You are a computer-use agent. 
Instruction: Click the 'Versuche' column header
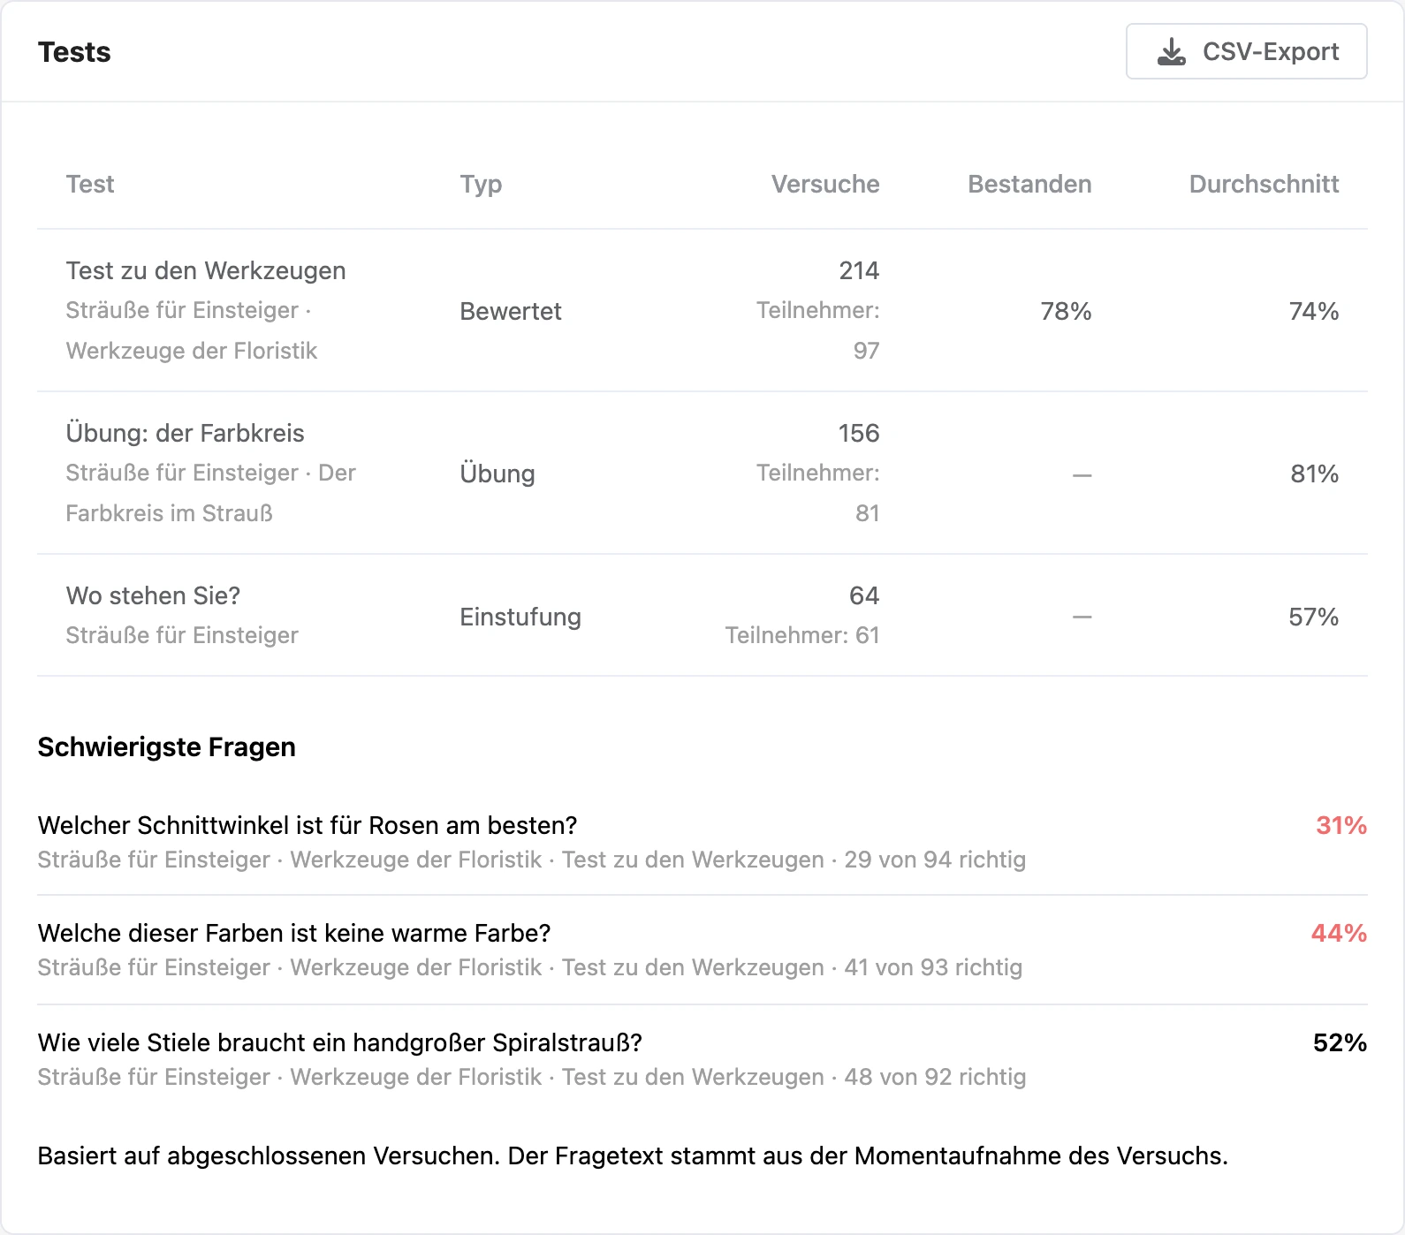click(825, 184)
